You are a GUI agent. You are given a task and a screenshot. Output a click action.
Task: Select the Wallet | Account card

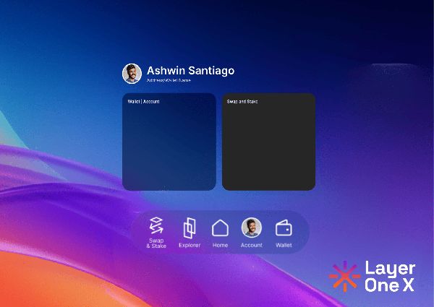(x=169, y=142)
